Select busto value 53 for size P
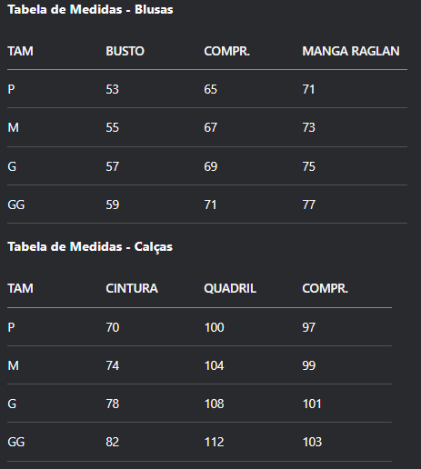The width and height of the screenshot is (421, 469). (112, 89)
